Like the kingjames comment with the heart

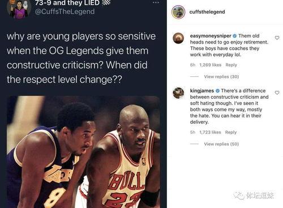[x=277, y=93]
